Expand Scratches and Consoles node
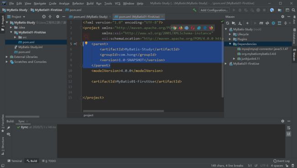The image size is (297, 168). coord(7,62)
